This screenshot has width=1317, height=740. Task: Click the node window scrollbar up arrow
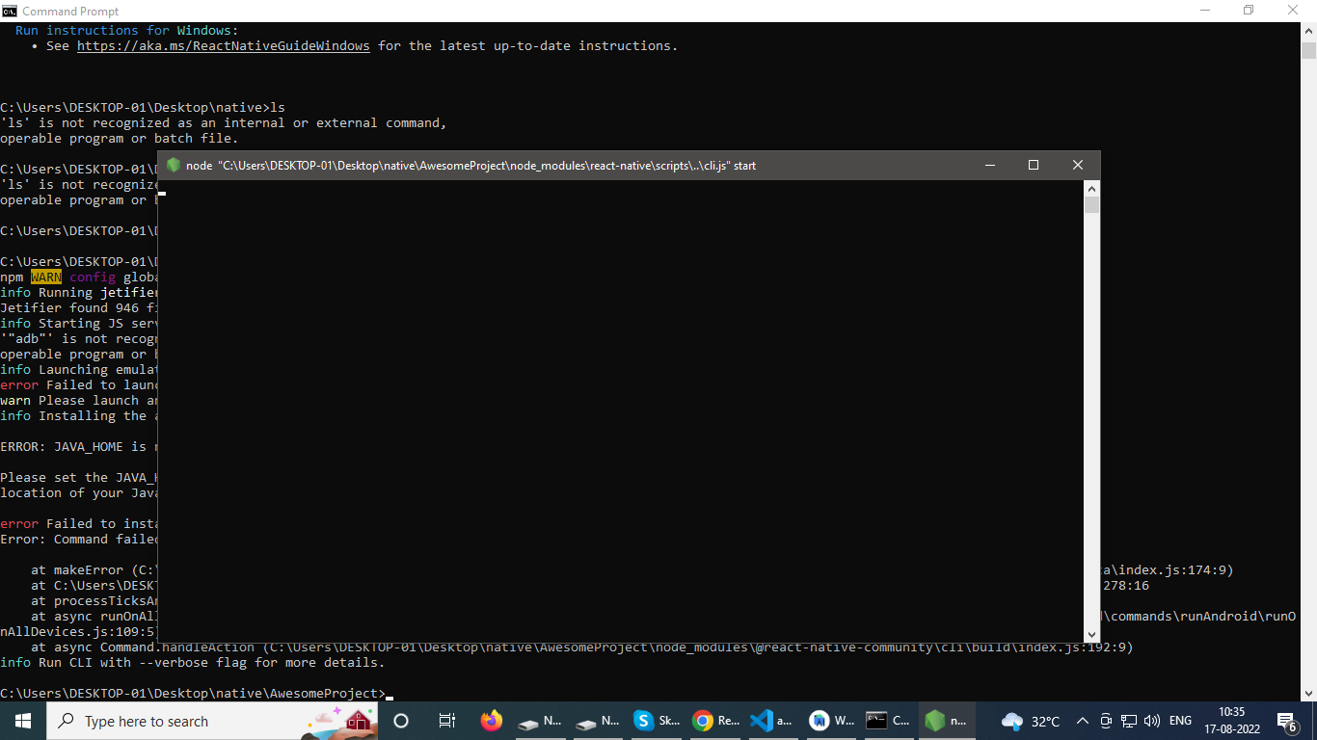pyautogui.click(x=1092, y=189)
